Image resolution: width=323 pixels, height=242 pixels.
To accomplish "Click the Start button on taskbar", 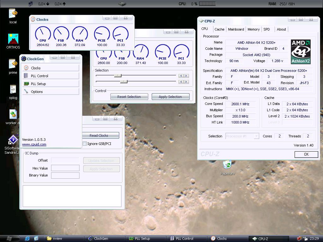I will pyautogui.click(x=9, y=239).
